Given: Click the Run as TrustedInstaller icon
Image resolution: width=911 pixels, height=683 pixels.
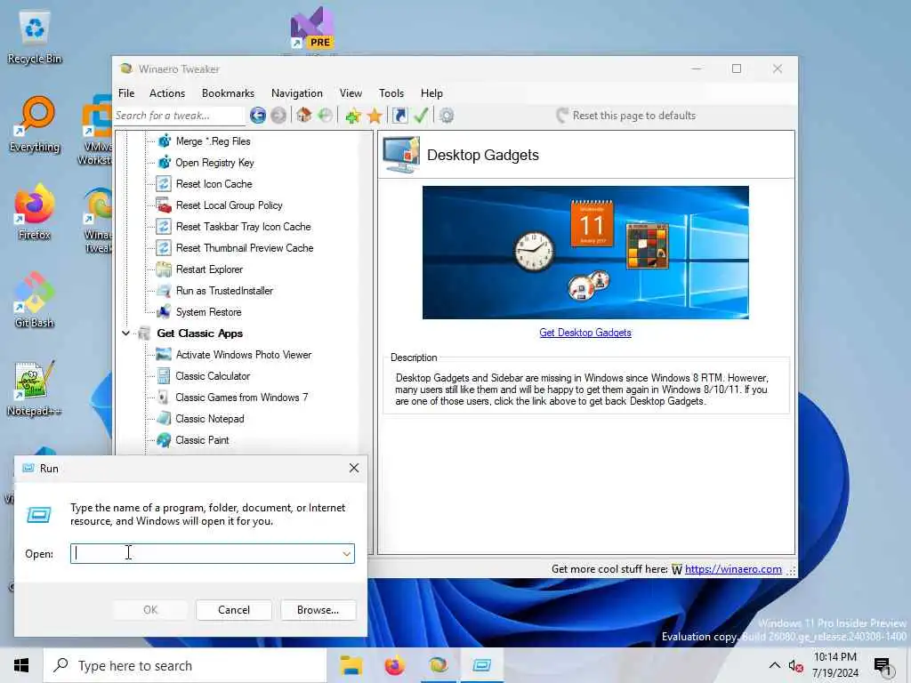Looking at the screenshot, I should point(165,291).
